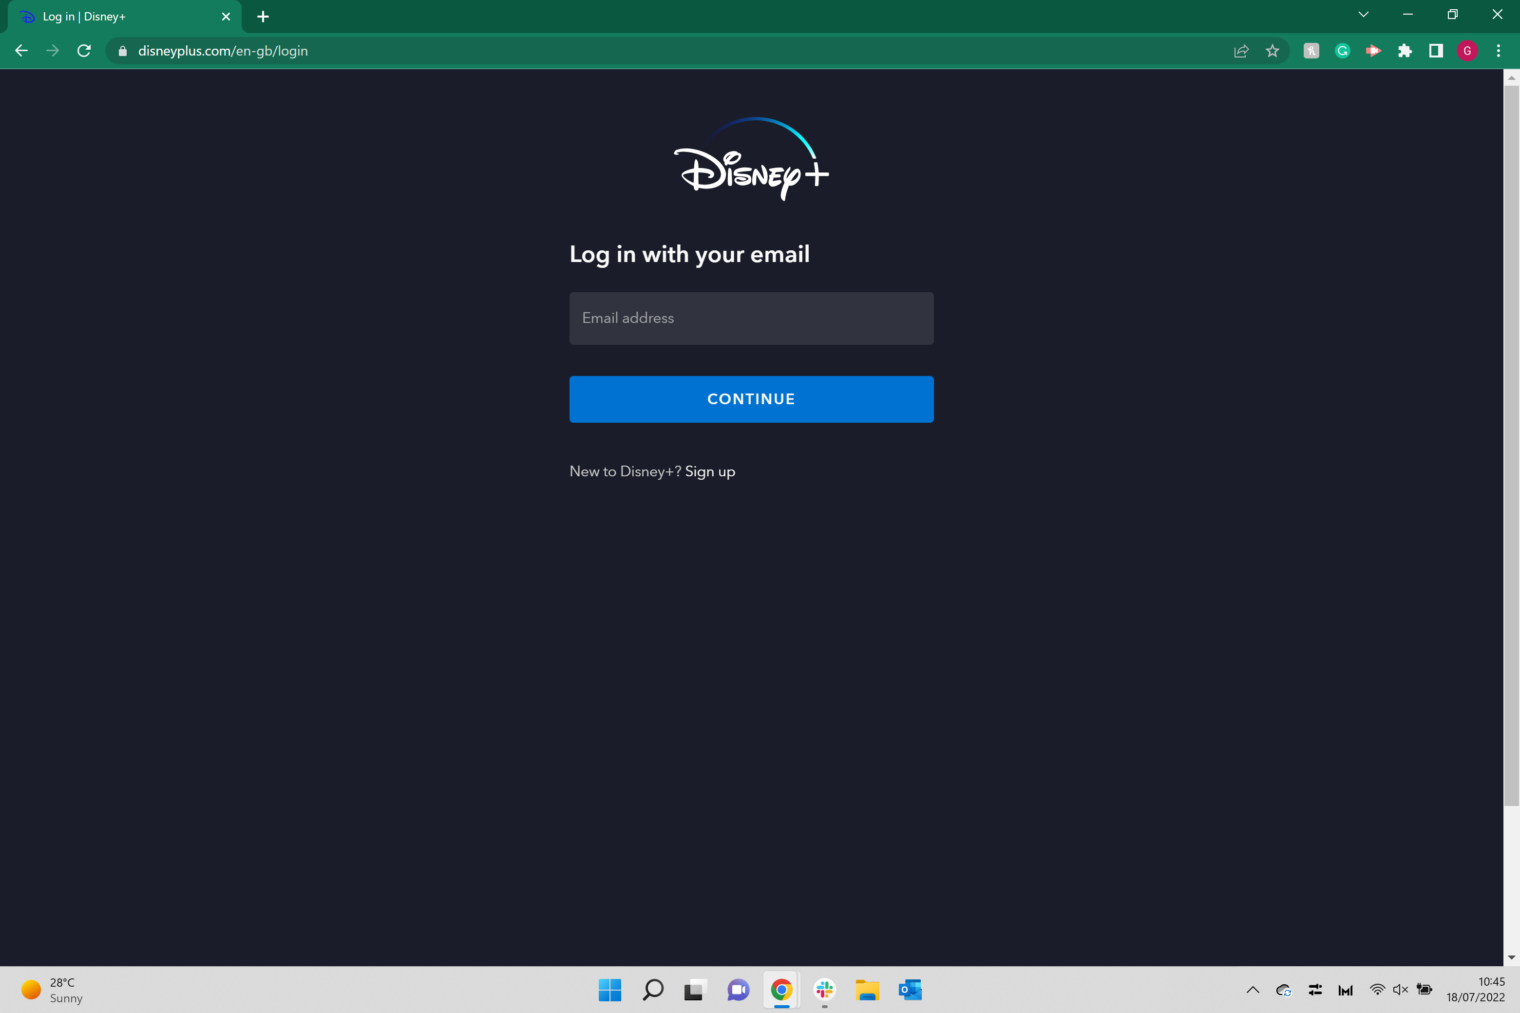Open File Explorer from the taskbar
This screenshot has height=1013, width=1520.
(867, 990)
